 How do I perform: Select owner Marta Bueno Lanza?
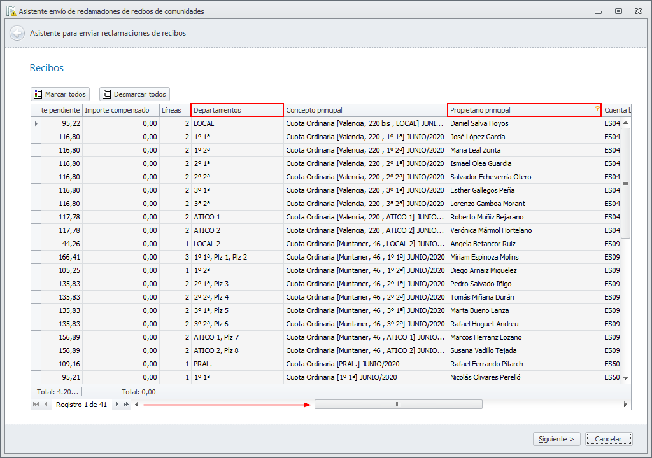point(479,310)
